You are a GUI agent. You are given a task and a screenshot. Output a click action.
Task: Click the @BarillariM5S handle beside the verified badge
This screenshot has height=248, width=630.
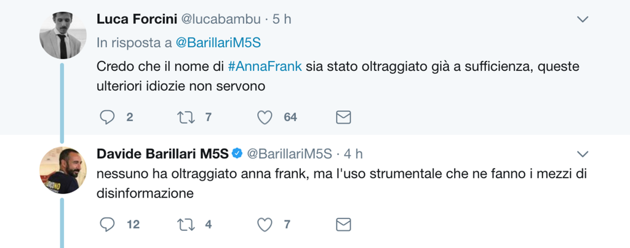coord(289,153)
